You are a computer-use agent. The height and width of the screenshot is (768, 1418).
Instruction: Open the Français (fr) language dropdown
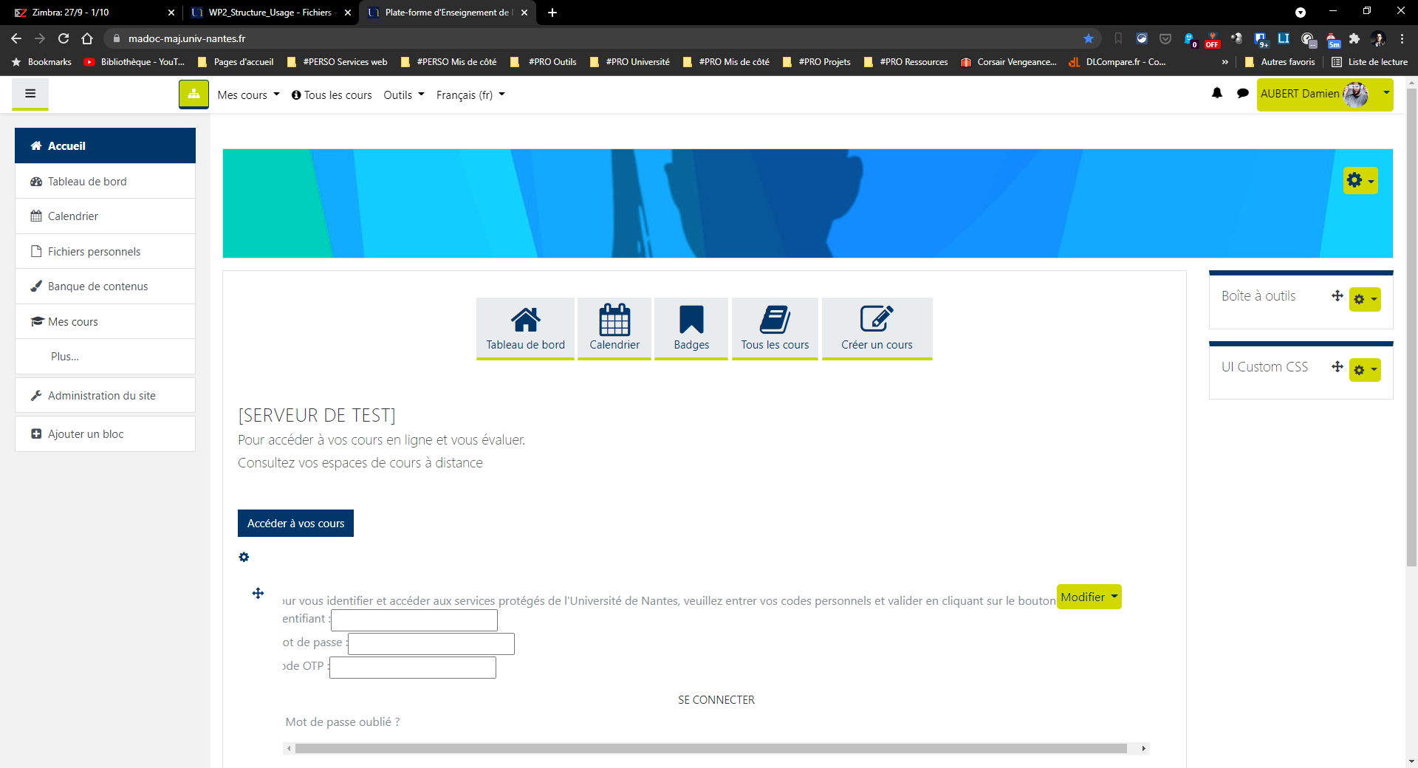(x=470, y=95)
